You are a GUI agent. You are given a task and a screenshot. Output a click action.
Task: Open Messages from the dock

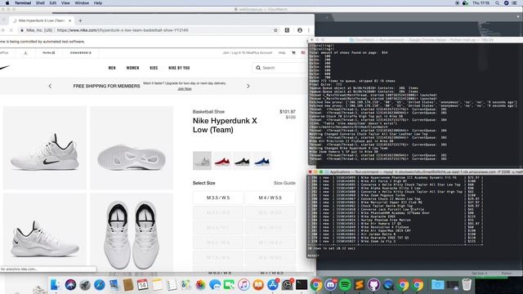pyautogui.click(x=215, y=285)
